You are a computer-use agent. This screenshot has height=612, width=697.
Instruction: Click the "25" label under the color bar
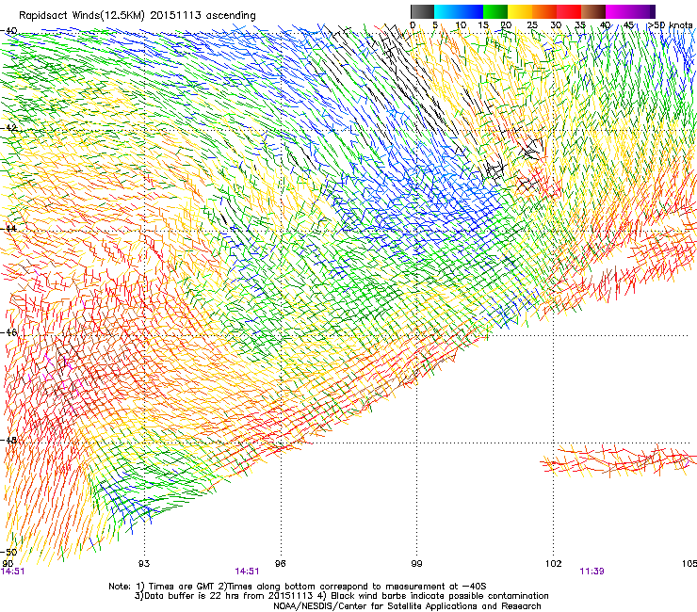532,24
